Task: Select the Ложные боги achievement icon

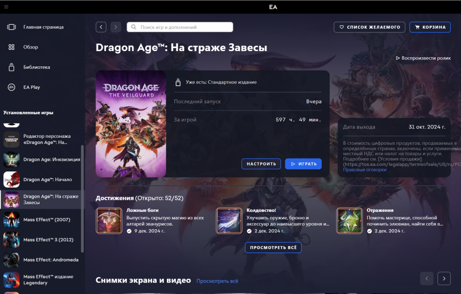Action: [109, 221]
